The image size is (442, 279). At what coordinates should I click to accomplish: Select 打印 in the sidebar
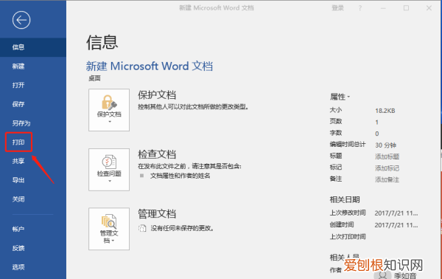[x=18, y=142]
